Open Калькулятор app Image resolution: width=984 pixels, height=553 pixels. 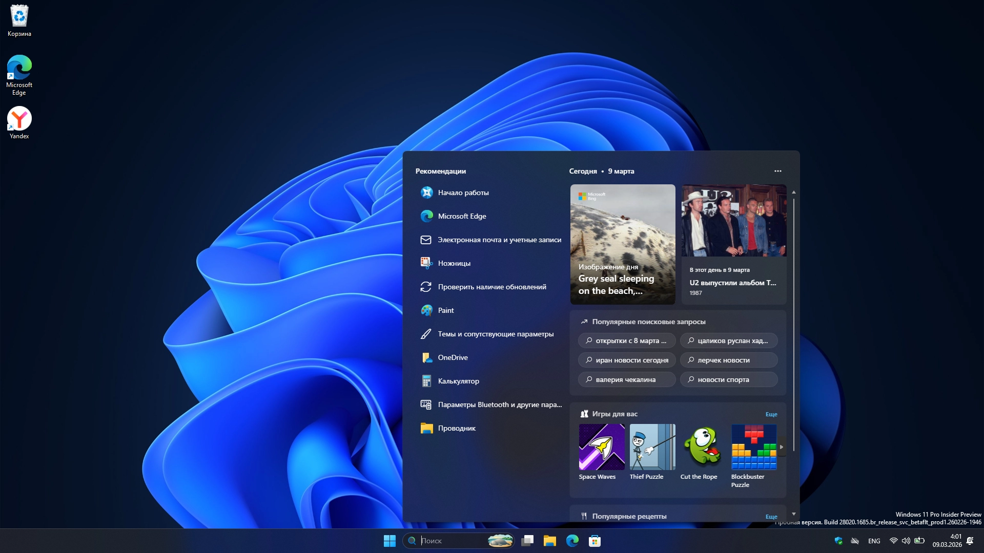pyautogui.click(x=458, y=381)
